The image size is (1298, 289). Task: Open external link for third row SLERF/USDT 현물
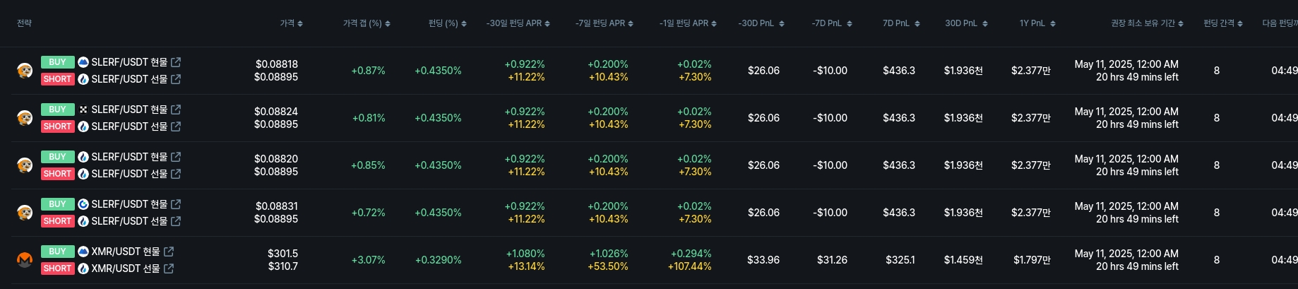176,157
